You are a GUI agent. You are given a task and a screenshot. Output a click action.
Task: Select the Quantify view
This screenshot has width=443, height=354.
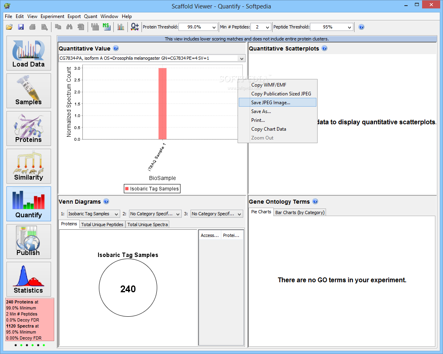(29, 204)
